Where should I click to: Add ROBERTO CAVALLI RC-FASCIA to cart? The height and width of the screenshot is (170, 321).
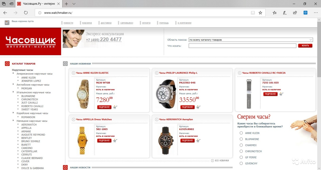281,94
